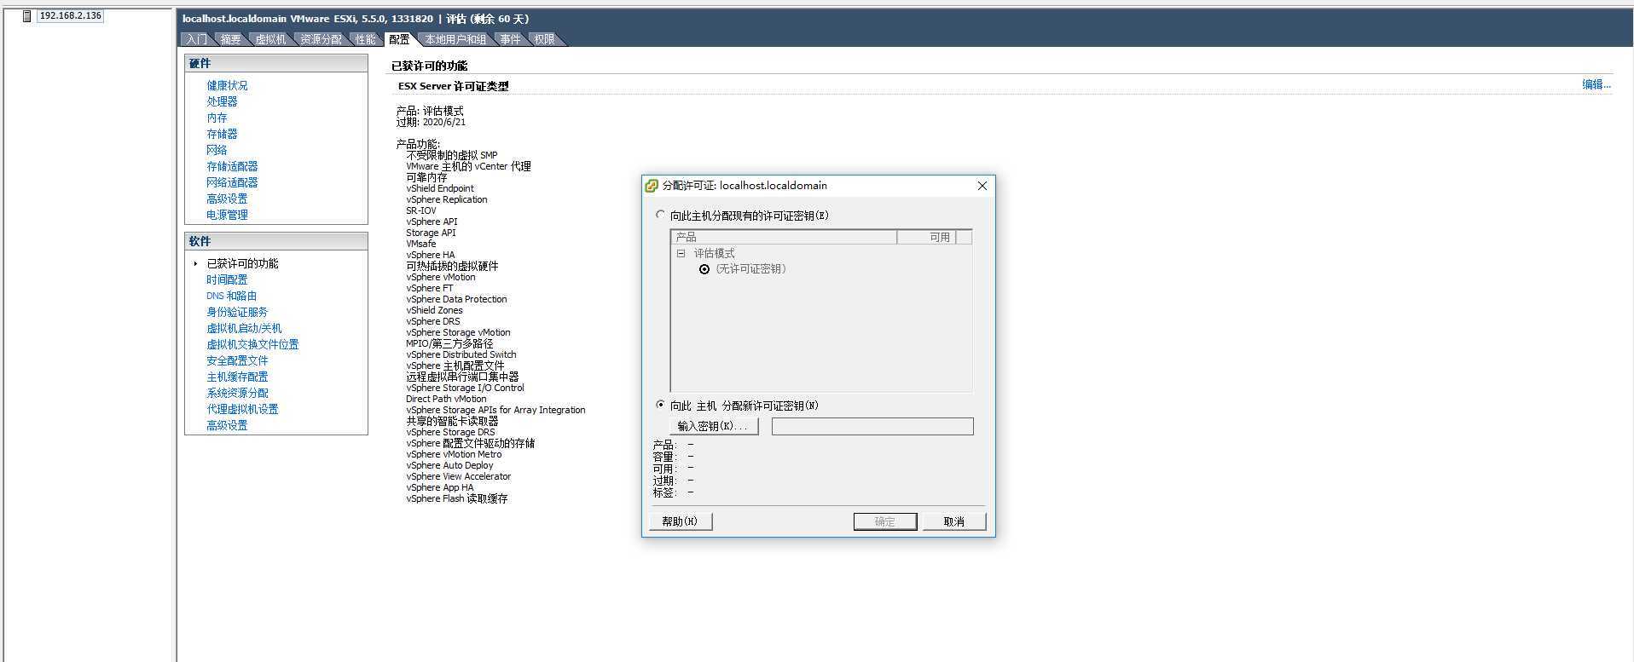The width and height of the screenshot is (1634, 662).
Task: Click the 'vShield Endpoint' feature text
Action: point(440,188)
